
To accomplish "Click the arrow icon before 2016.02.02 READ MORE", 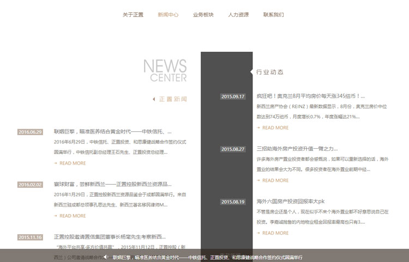I will (x=56, y=216).
